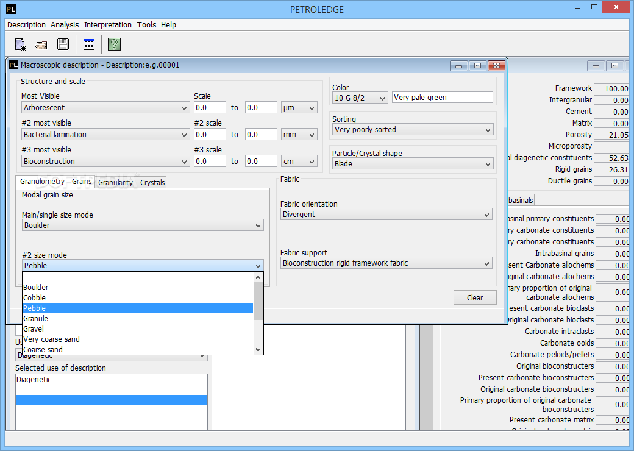
Task: Choose Cobble in the size mode list
Action: pos(138,298)
